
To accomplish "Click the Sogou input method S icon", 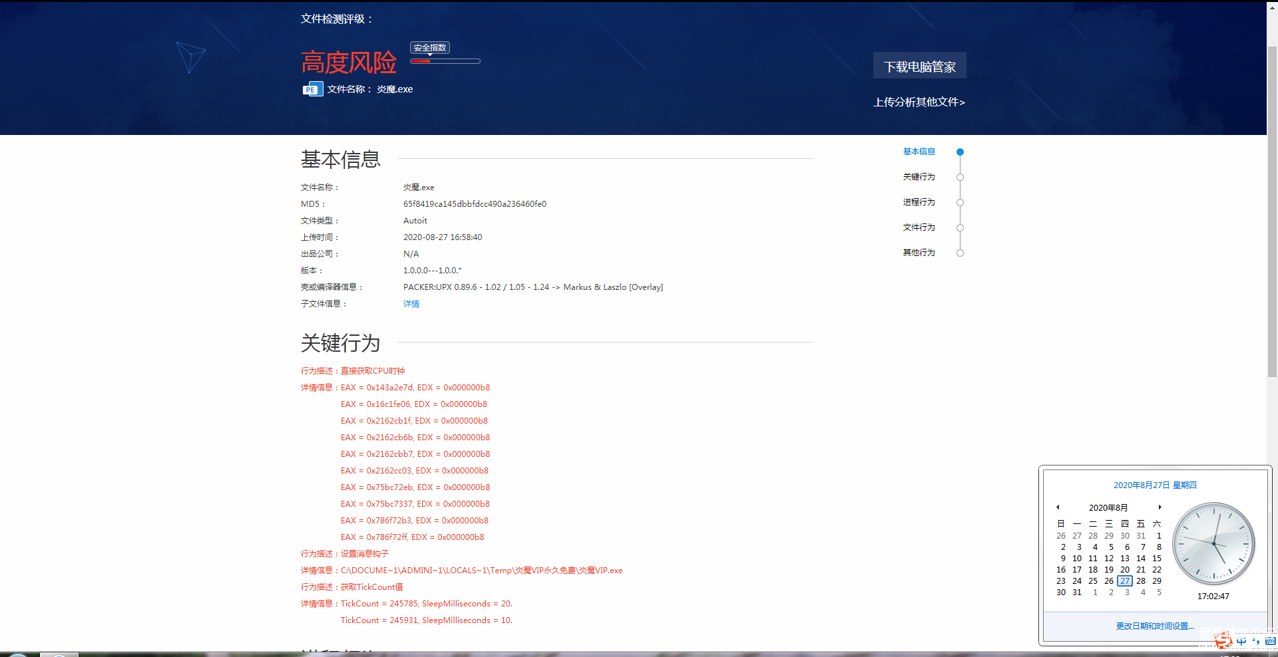I will 1223,641.
